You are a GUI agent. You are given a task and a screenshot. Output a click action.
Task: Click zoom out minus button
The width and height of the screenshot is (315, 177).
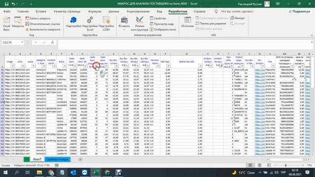coord(276,165)
